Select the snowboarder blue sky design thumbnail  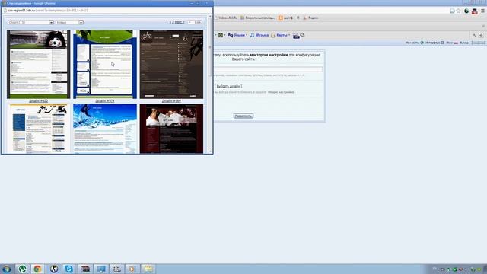(105, 129)
